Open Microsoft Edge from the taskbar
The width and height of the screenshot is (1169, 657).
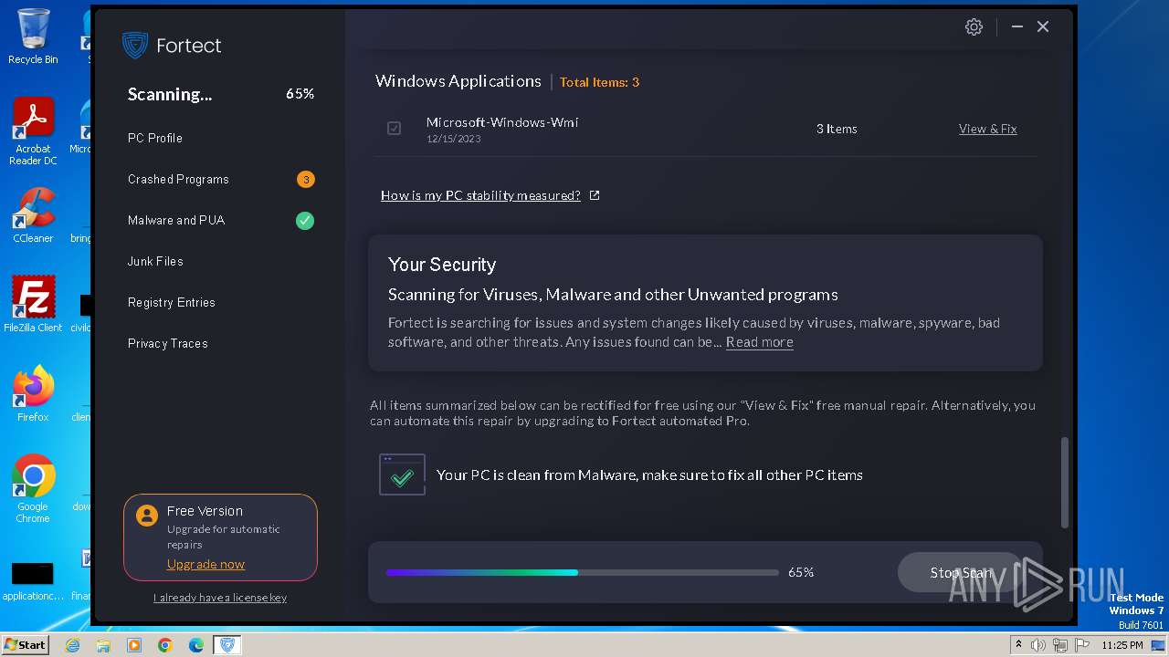click(196, 645)
